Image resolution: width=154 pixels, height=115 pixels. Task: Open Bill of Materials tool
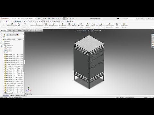[x=88, y=26]
